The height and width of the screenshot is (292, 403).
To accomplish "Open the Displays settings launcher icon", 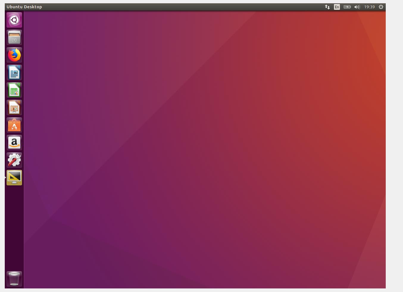I will point(14,178).
